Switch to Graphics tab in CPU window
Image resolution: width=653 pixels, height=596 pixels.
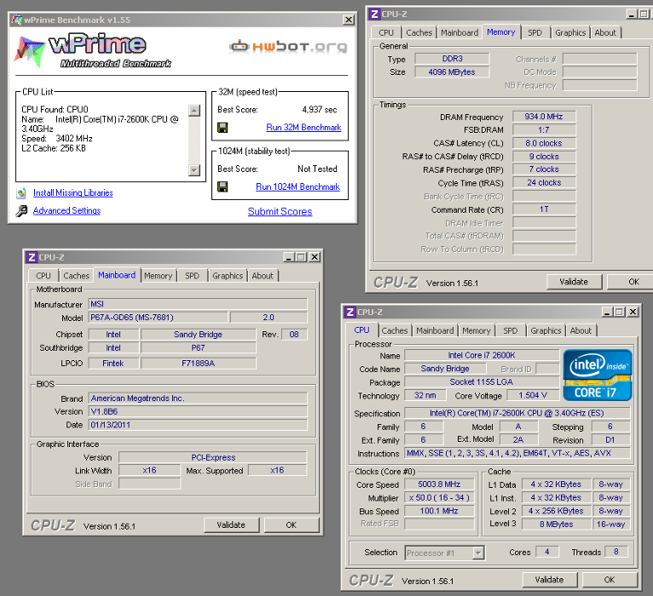coord(546,330)
